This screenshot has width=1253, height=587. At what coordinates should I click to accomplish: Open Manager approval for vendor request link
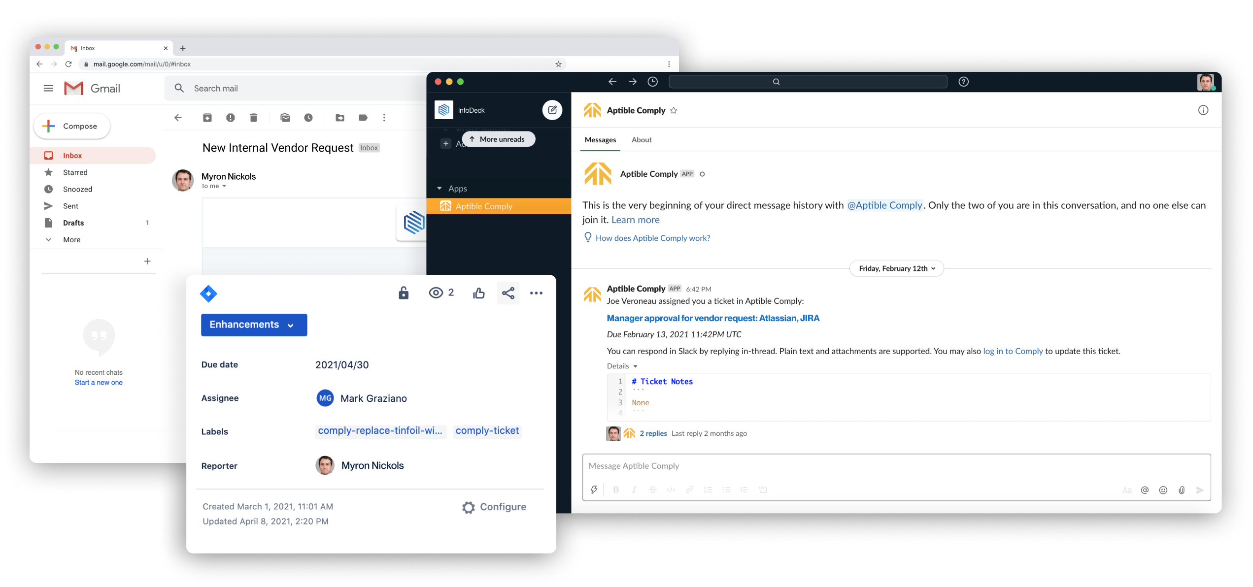(713, 318)
